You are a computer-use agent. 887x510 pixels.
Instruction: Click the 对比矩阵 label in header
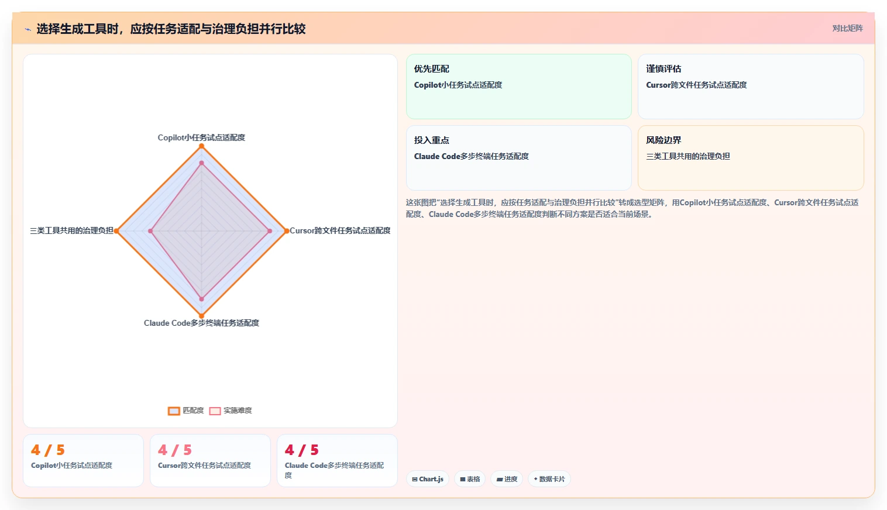coord(847,28)
